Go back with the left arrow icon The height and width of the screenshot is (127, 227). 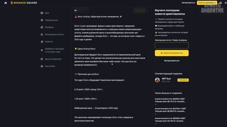76,10
